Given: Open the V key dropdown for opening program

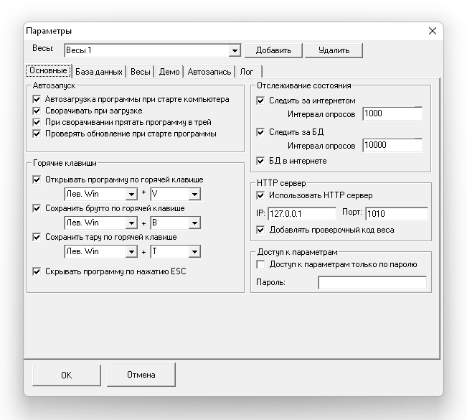Looking at the screenshot, I should click(194, 195).
